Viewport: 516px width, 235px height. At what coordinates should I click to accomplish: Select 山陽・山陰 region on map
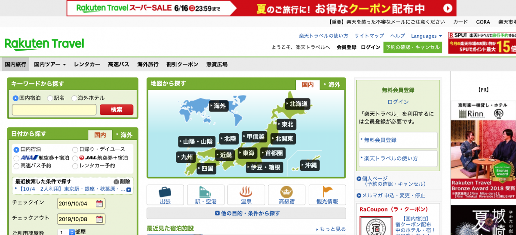(197, 142)
